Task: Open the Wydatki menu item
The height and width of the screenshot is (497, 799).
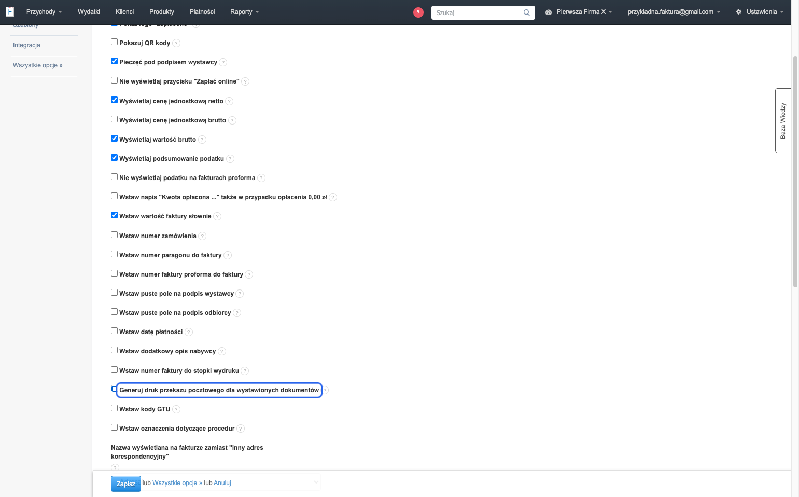Action: coord(89,12)
